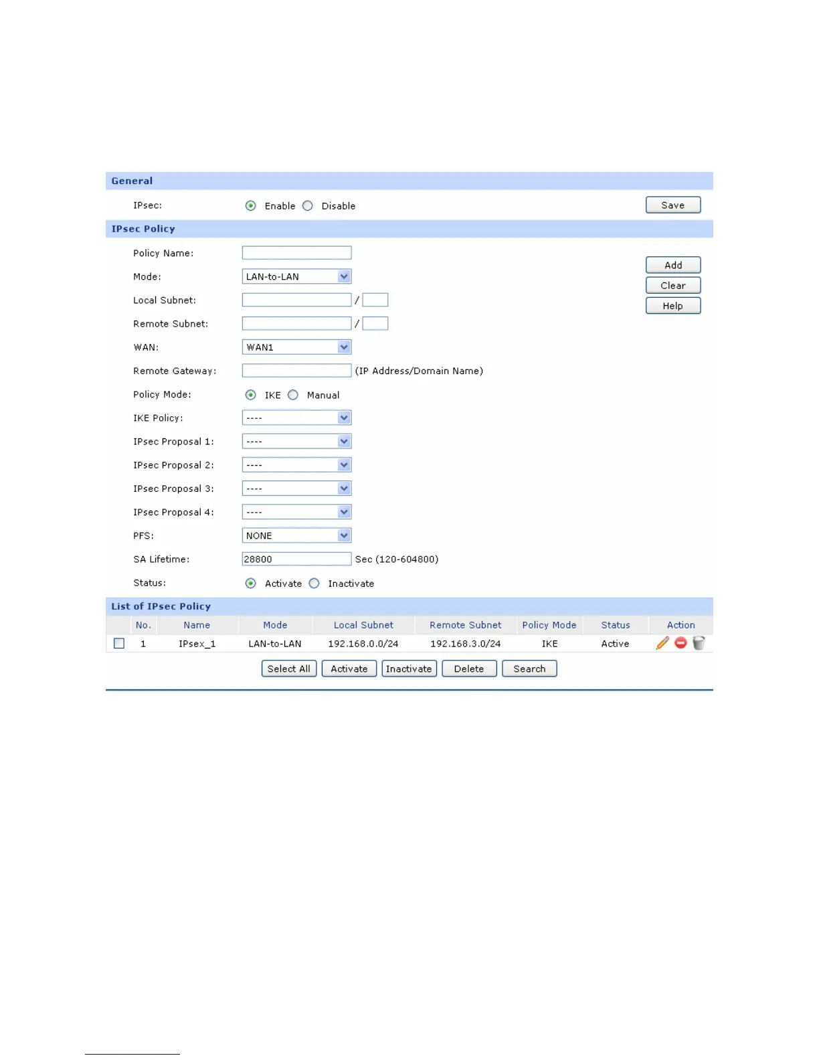819x1060 pixels.
Task: Click the Remote Gateway text field
Action: [296, 371]
